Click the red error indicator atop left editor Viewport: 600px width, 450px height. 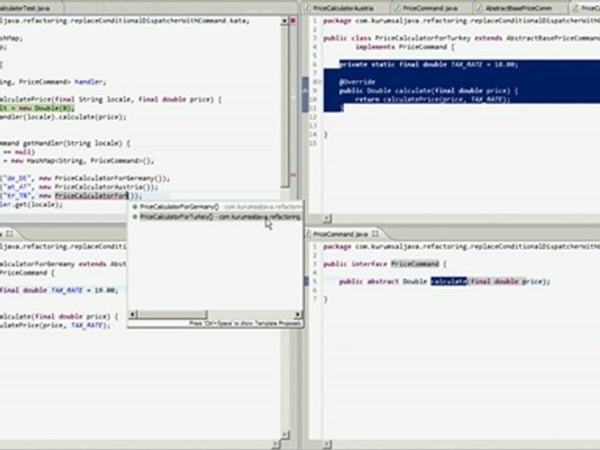(x=292, y=19)
